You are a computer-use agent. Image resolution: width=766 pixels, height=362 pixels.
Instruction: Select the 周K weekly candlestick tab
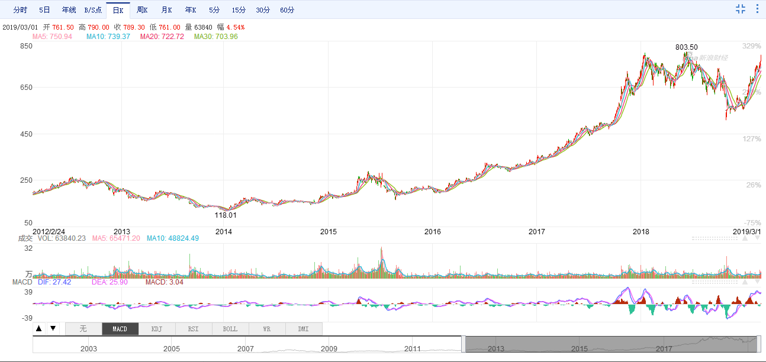click(x=142, y=10)
